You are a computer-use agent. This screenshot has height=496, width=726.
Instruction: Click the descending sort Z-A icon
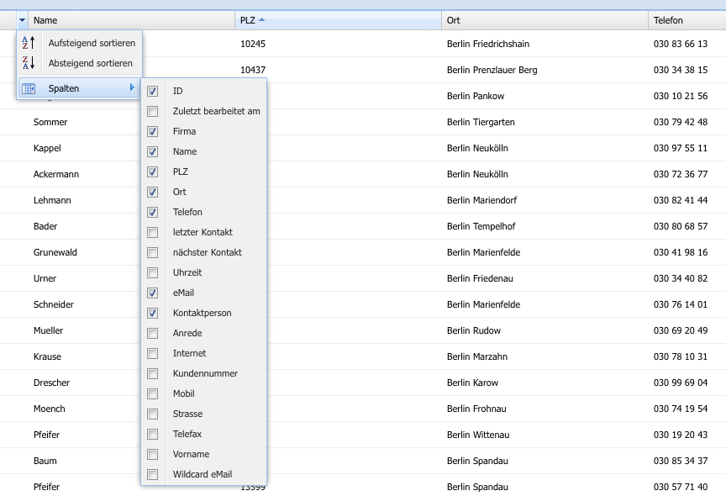tap(29, 63)
